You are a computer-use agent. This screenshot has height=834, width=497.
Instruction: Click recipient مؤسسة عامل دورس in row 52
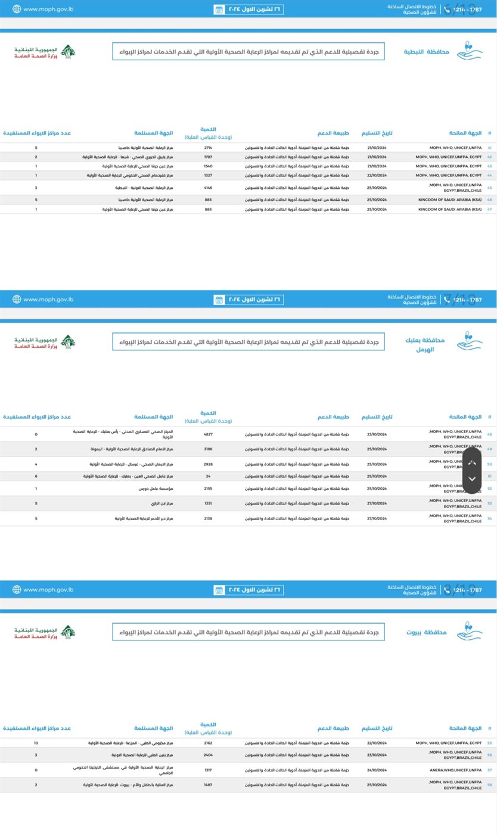click(157, 488)
